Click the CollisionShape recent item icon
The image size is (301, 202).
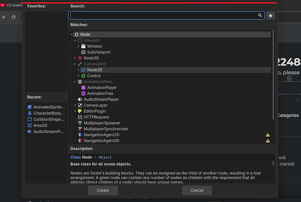30,119
